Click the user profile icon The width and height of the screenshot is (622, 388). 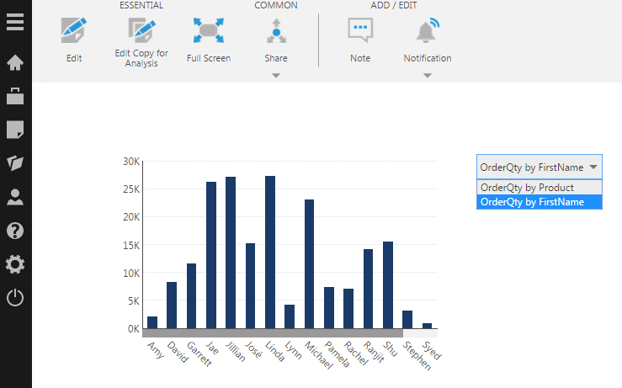pyautogui.click(x=15, y=198)
